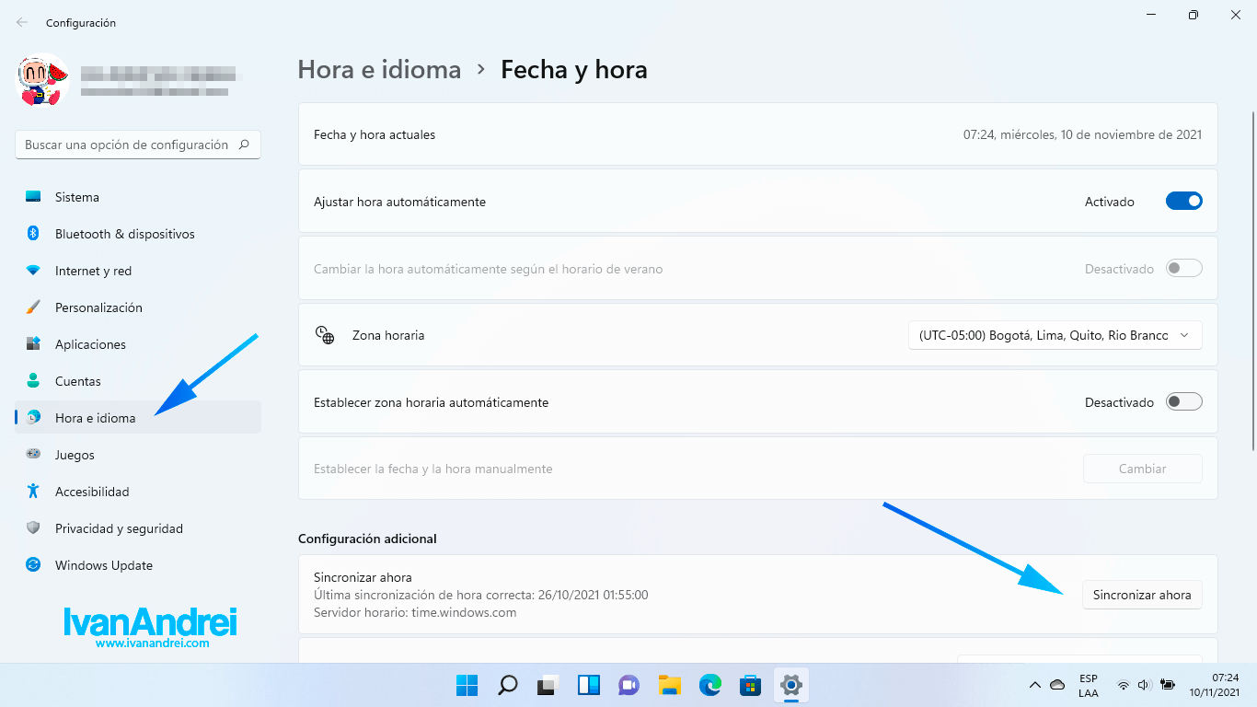Click the volume speaker tray icon
The height and width of the screenshot is (707, 1257).
click(1145, 685)
